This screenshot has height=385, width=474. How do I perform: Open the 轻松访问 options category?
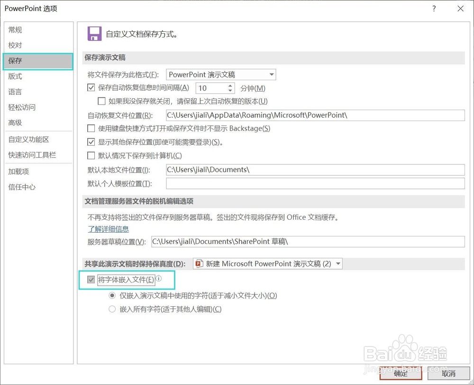[22, 107]
